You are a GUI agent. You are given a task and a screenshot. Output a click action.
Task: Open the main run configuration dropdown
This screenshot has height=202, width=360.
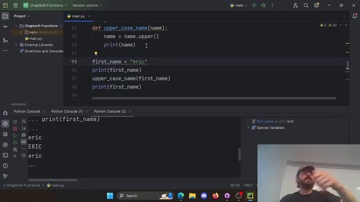point(238,5)
